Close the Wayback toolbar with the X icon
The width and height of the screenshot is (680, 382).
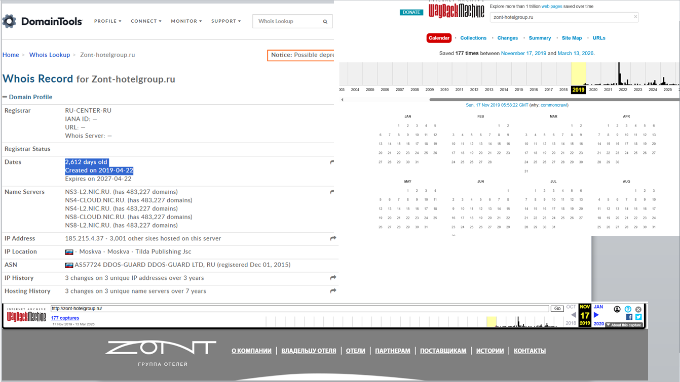point(638,309)
